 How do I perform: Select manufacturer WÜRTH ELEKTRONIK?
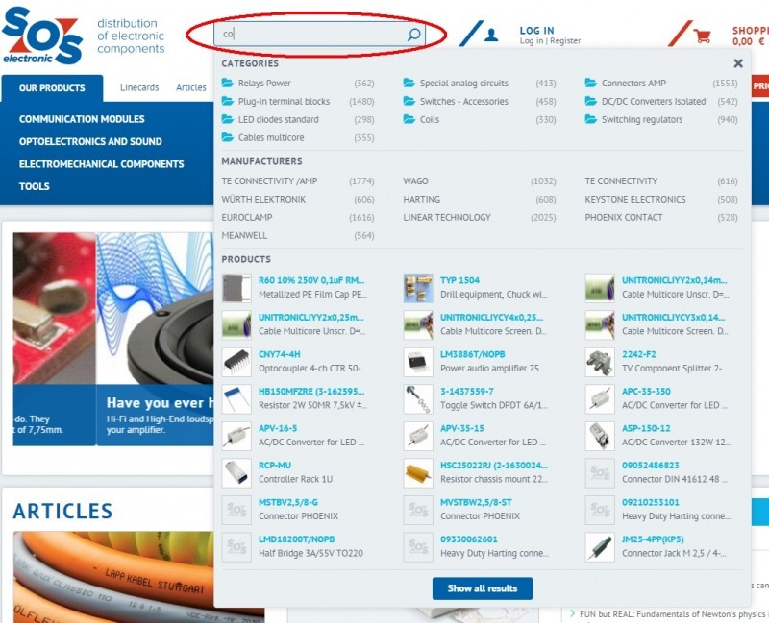click(263, 200)
